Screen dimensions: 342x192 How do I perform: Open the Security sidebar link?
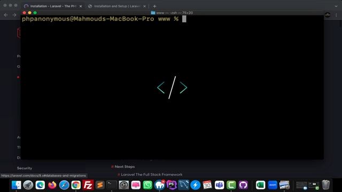[25, 168]
